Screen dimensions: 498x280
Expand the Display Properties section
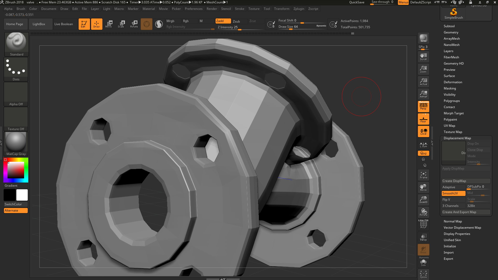[457, 234]
